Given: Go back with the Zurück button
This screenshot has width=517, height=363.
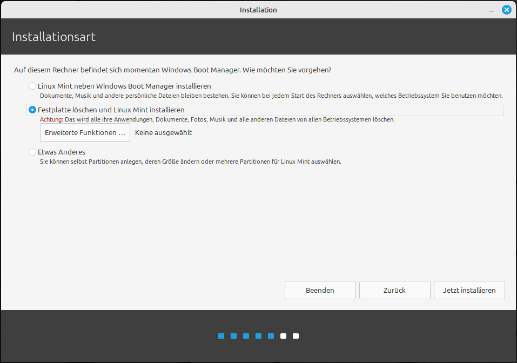Looking at the screenshot, I should pos(395,290).
